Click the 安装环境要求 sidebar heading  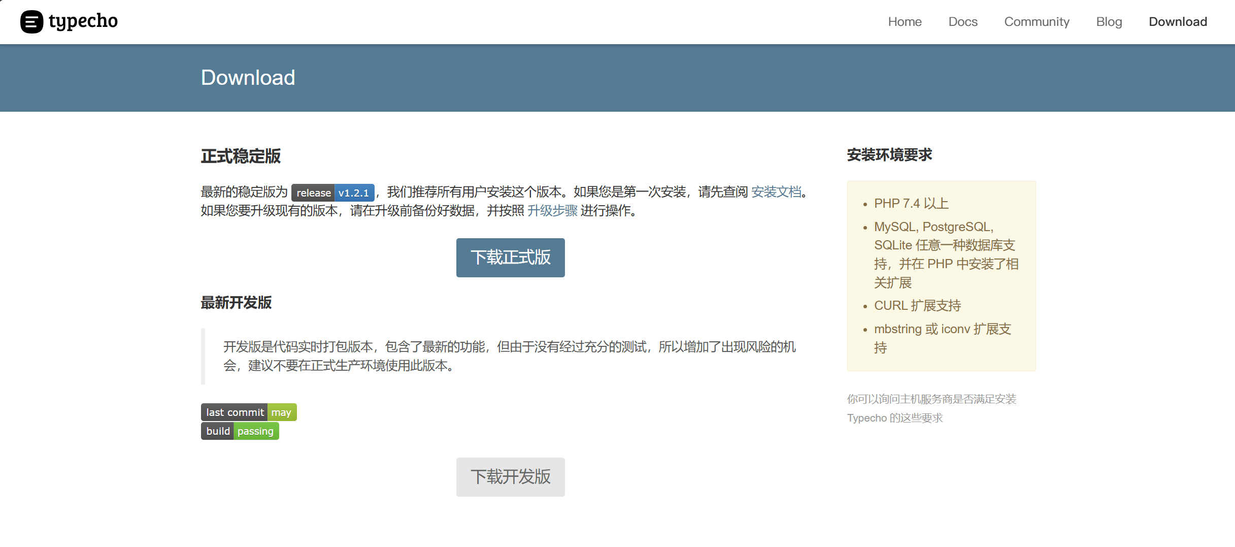889,155
